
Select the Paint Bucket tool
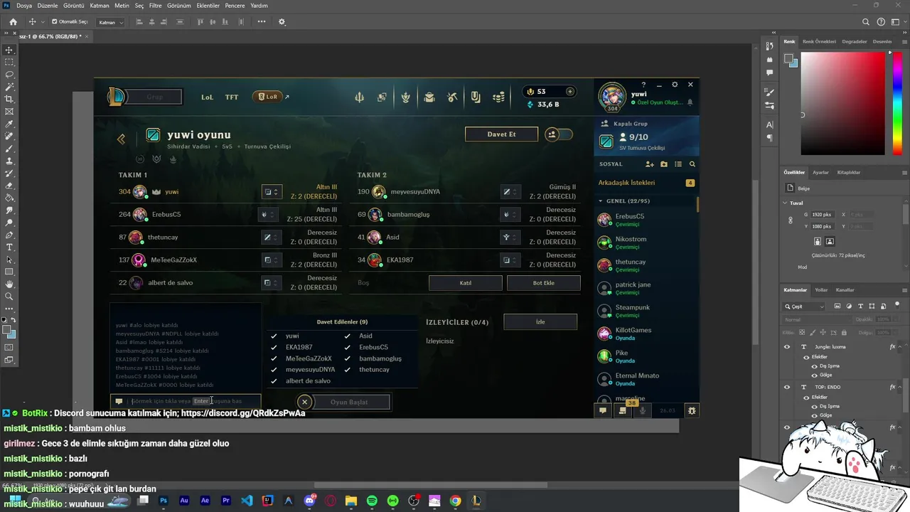click(9, 198)
